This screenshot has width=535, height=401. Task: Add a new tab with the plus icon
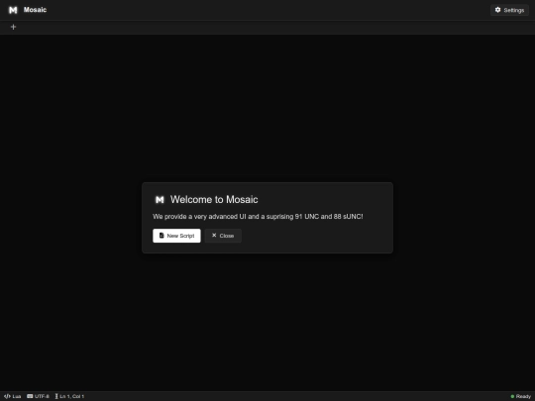[x=13, y=27]
